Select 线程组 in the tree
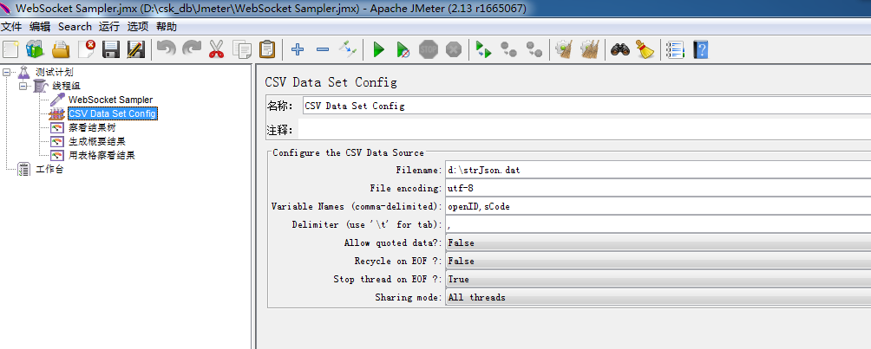The width and height of the screenshot is (871, 349). coord(66,86)
